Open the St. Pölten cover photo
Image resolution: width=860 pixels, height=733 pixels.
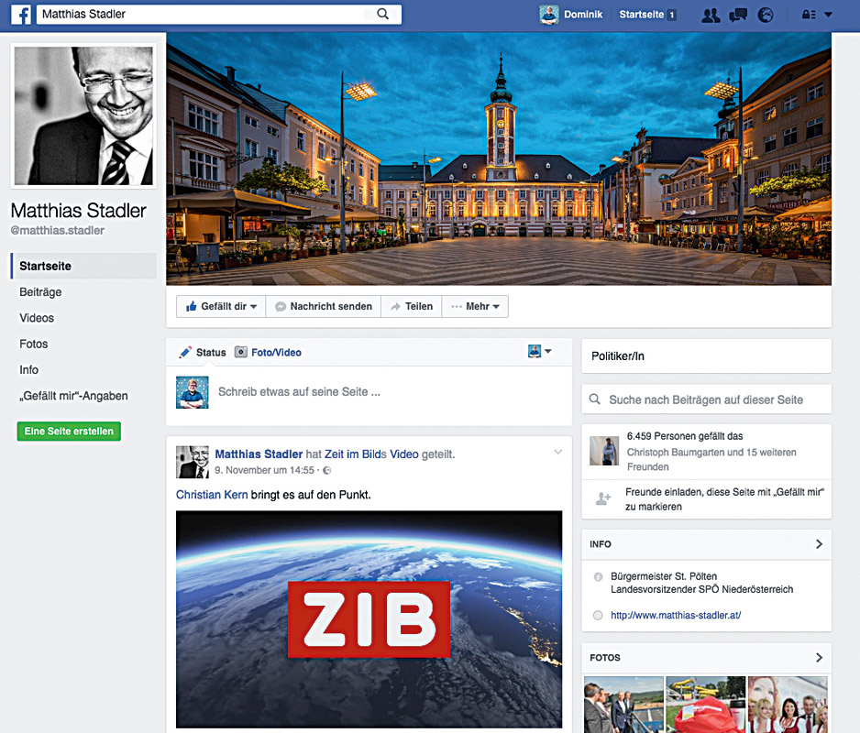(x=499, y=159)
